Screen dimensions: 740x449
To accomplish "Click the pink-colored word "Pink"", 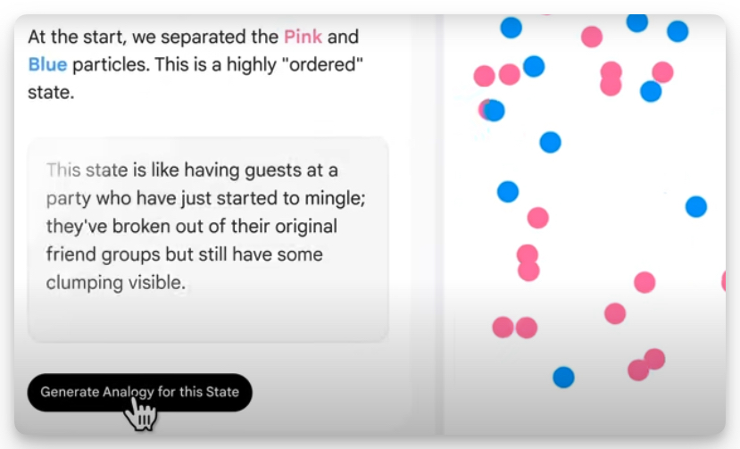I will [x=304, y=37].
